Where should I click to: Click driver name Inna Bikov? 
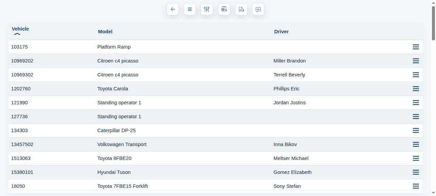tap(285, 144)
